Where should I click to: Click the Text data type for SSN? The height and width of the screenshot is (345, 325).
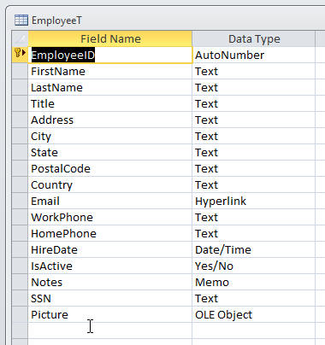tap(254, 298)
